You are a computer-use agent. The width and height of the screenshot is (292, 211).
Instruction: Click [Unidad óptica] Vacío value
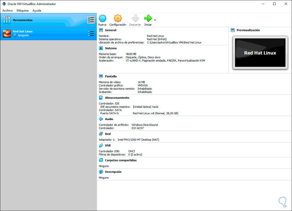(146, 107)
